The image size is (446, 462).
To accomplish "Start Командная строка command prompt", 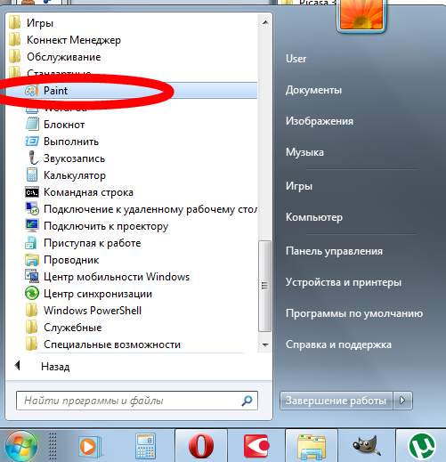I will [88, 192].
